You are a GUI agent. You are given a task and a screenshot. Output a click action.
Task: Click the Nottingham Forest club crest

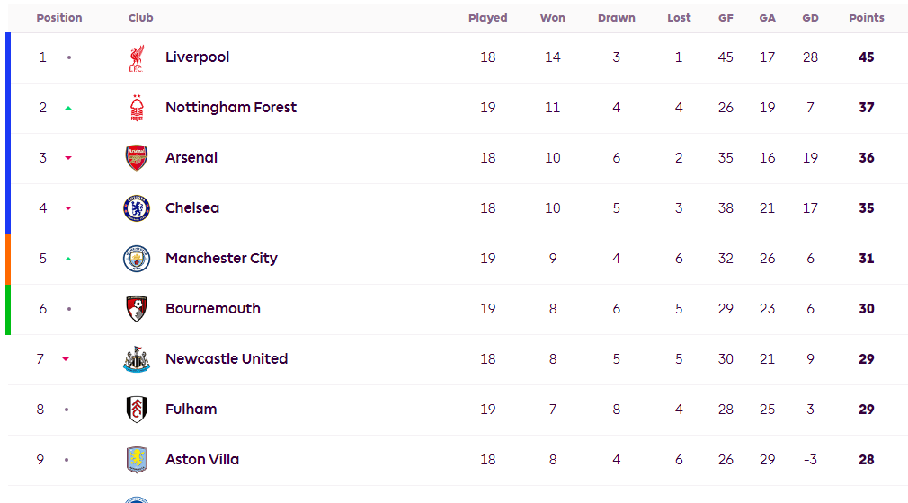click(136, 108)
